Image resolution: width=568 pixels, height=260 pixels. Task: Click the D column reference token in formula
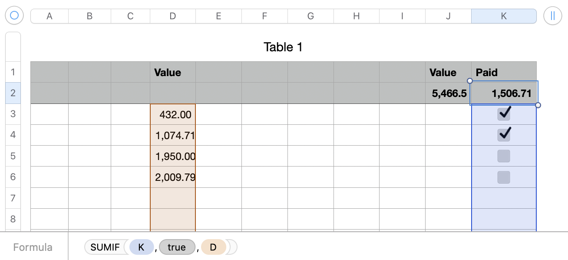click(213, 247)
